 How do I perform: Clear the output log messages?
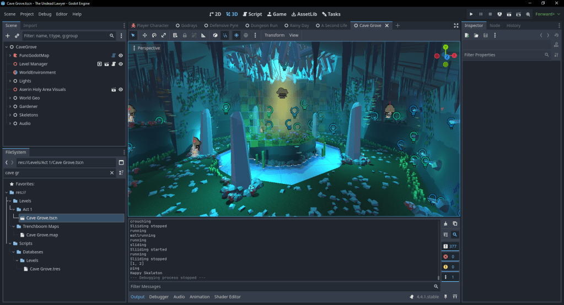pyautogui.click(x=445, y=224)
